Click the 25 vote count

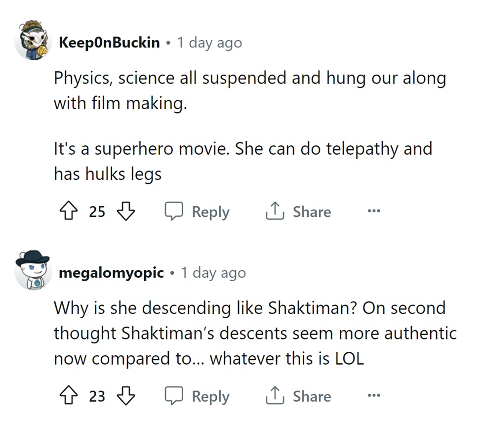[x=97, y=212]
